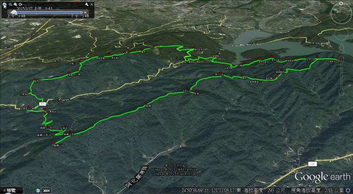This screenshot has height=194, width=353.
Task: Open time slider settings wrench
Action: [86, 4]
